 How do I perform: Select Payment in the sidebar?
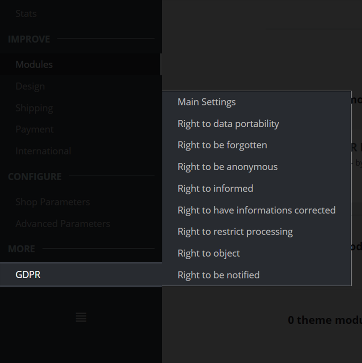tap(34, 129)
